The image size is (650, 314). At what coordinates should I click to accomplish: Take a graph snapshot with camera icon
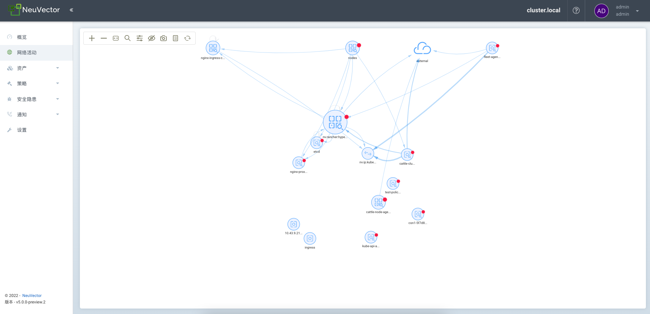click(x=164, y=38)
